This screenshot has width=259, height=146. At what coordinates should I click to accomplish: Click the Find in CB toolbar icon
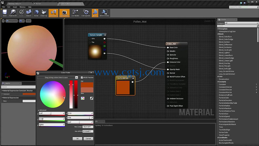pyautogui.click(x=13, y=13)
